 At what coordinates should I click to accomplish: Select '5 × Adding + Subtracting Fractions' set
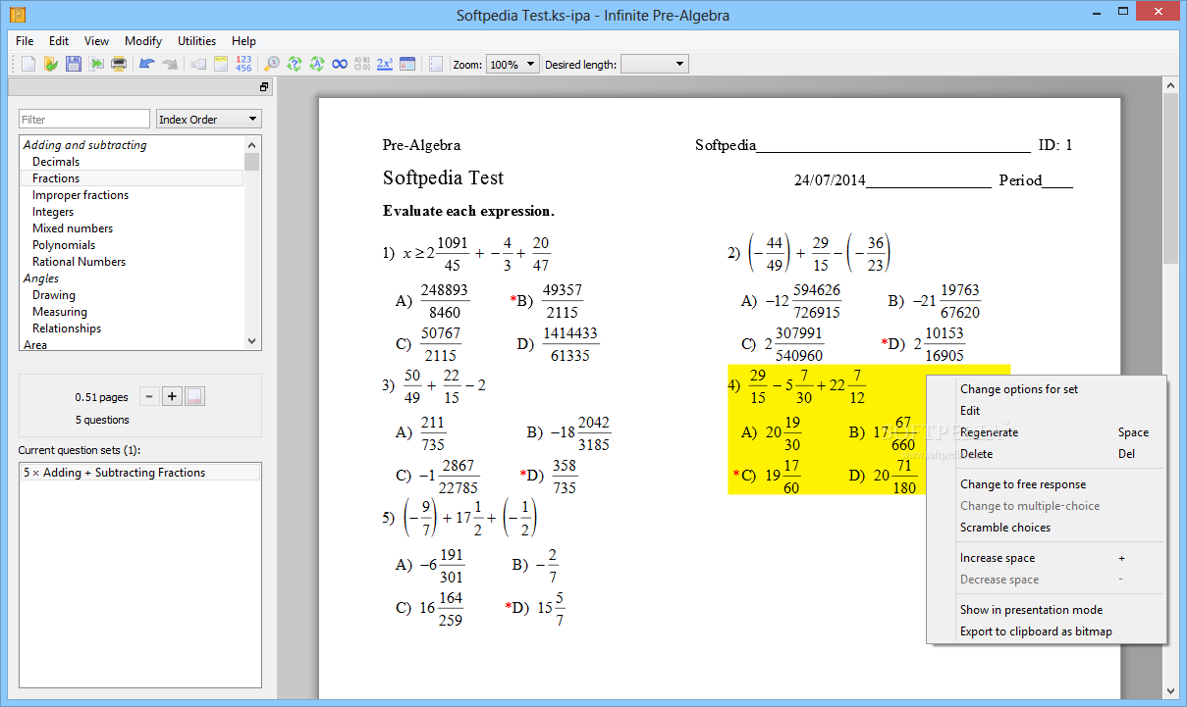point(140,473)
